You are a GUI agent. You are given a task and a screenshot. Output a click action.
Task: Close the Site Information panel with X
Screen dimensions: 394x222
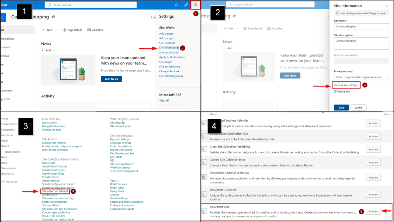(387, 6)
